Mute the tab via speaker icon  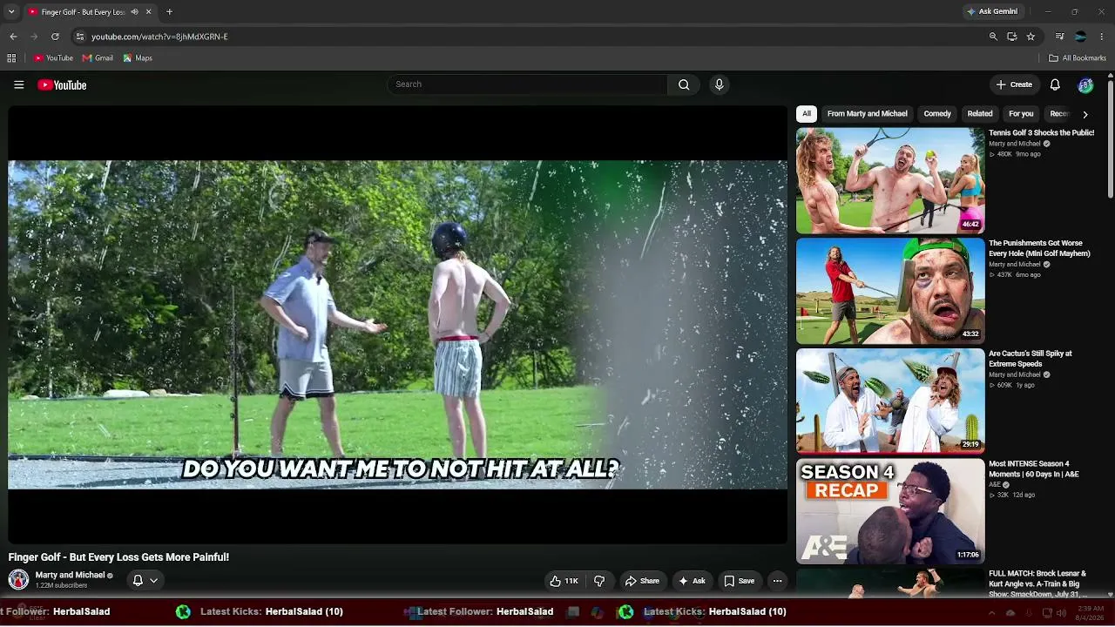[134, 12]
